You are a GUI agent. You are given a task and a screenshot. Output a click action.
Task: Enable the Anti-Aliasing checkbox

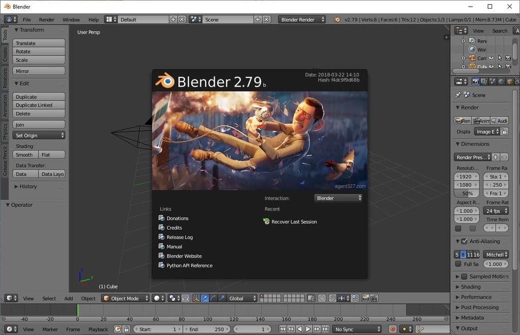(464, 241)
